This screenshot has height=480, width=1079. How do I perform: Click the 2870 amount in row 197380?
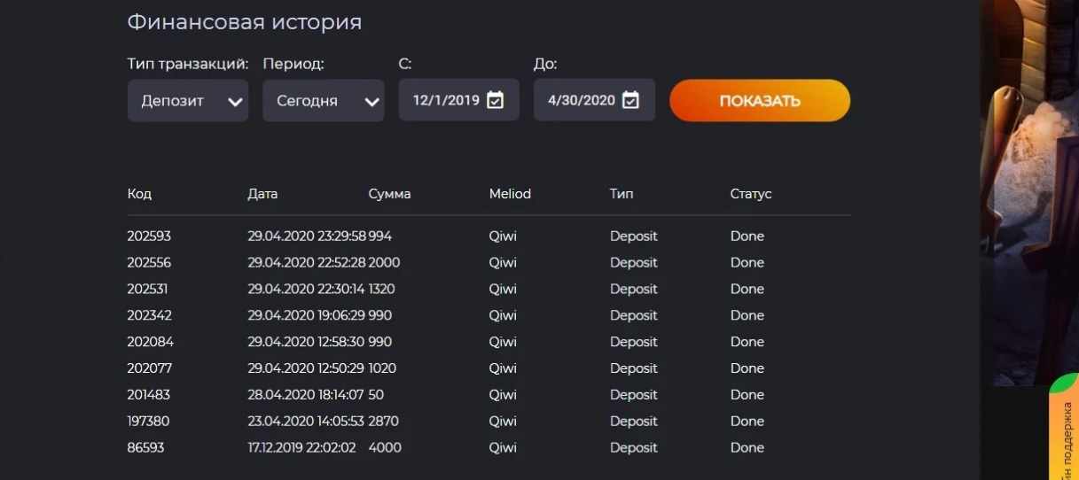385,422
